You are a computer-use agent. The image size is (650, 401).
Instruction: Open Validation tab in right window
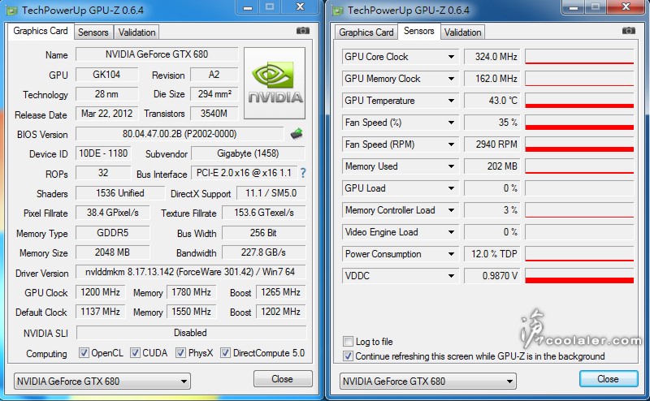(x=462, y=32)
